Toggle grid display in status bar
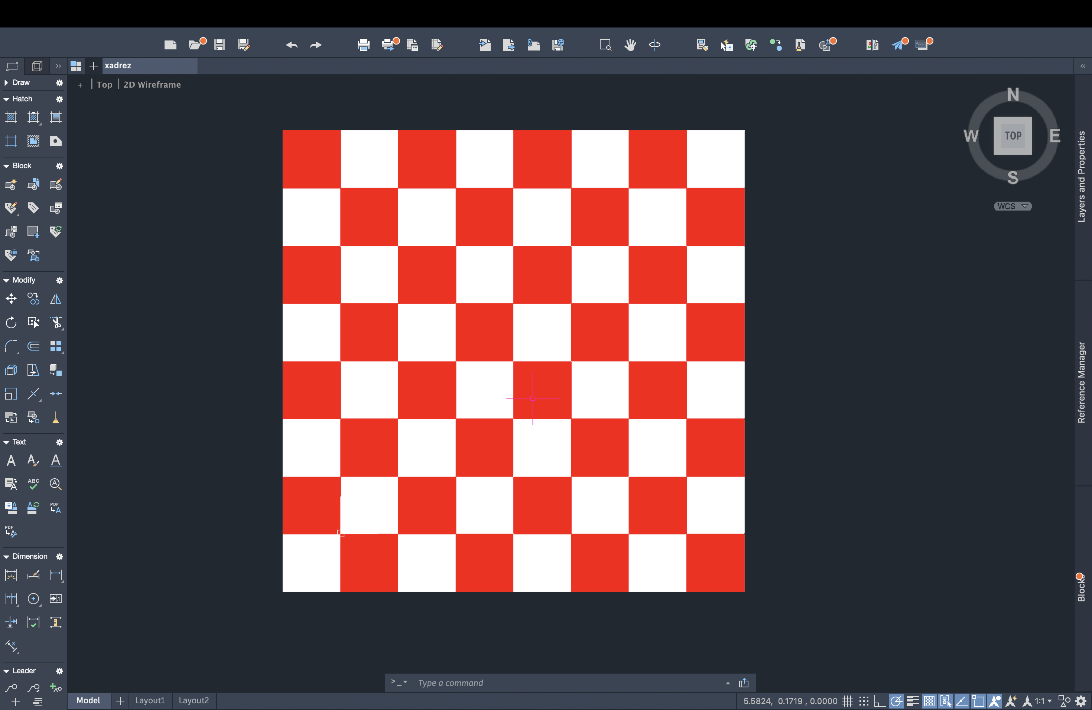Image resolution: width=1092 pixels, height=710 pixels. pos(848,701)
